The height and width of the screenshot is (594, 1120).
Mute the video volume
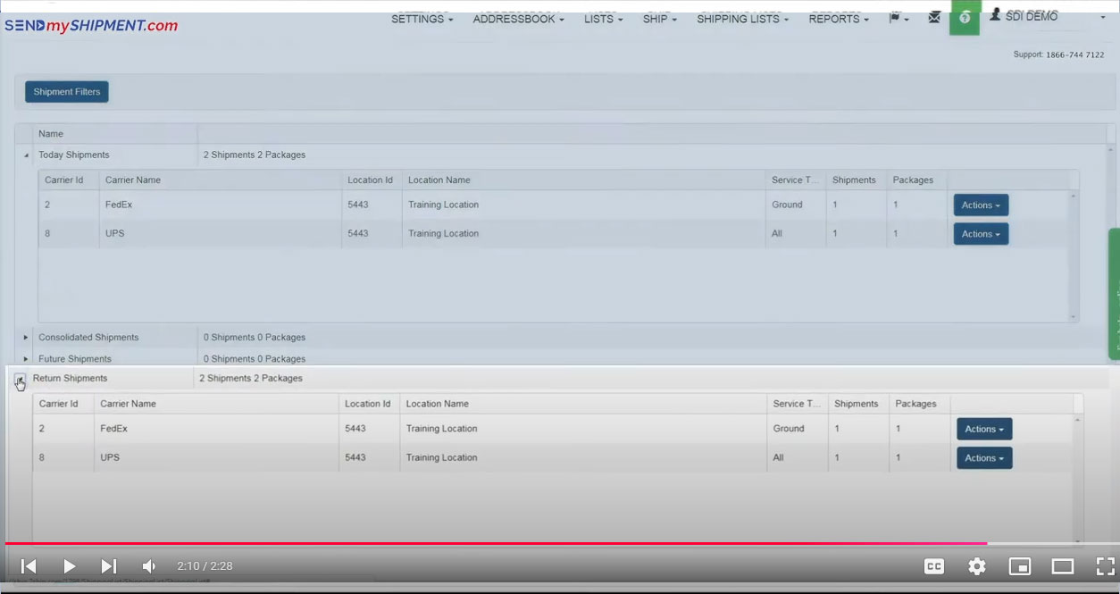[x=149, y=566]
